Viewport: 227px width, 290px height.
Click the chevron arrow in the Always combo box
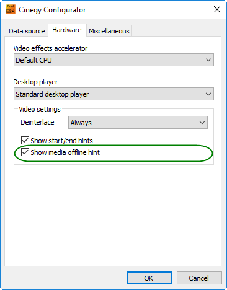pyautogui.click(x=202, y=123)
